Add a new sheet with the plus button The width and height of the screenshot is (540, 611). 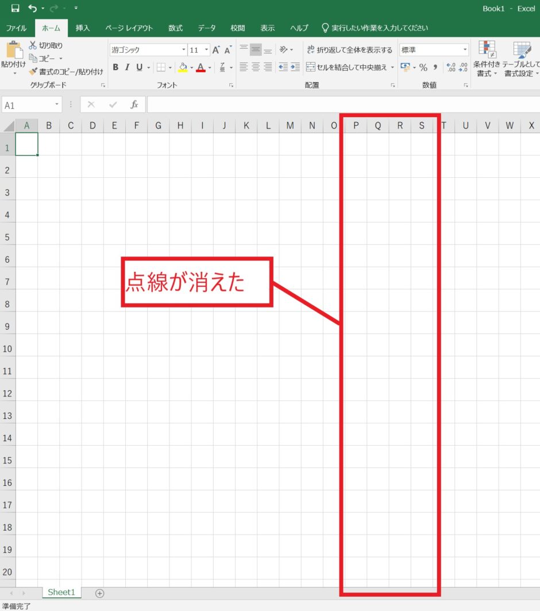coord(99,593)
